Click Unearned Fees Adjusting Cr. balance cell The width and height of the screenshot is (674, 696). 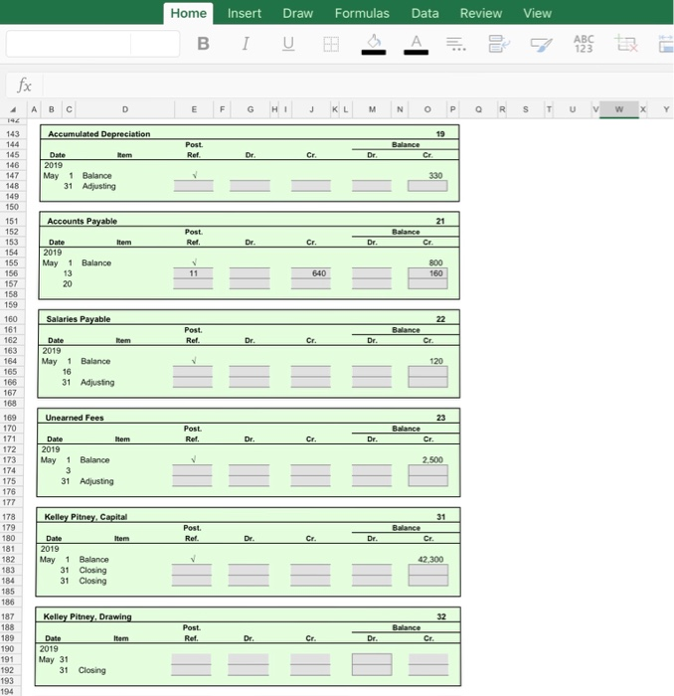(428, 481)
